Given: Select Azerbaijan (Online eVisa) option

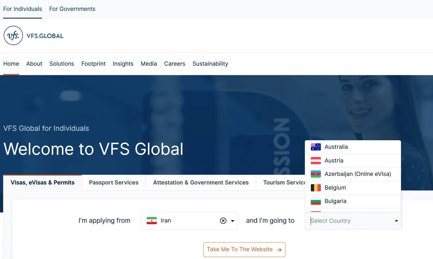Looking at the screenshot, I should coord(353,174).
